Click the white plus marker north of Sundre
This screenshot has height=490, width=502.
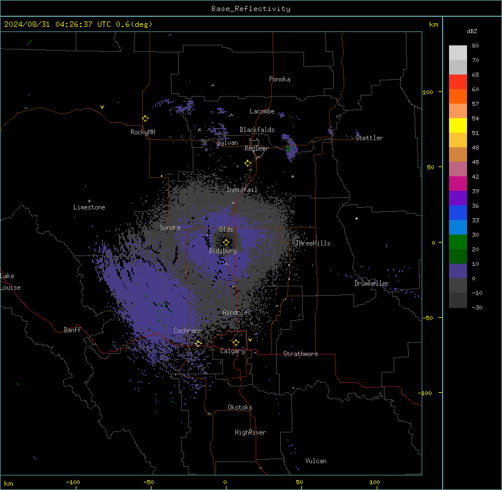tap(162, 176)
